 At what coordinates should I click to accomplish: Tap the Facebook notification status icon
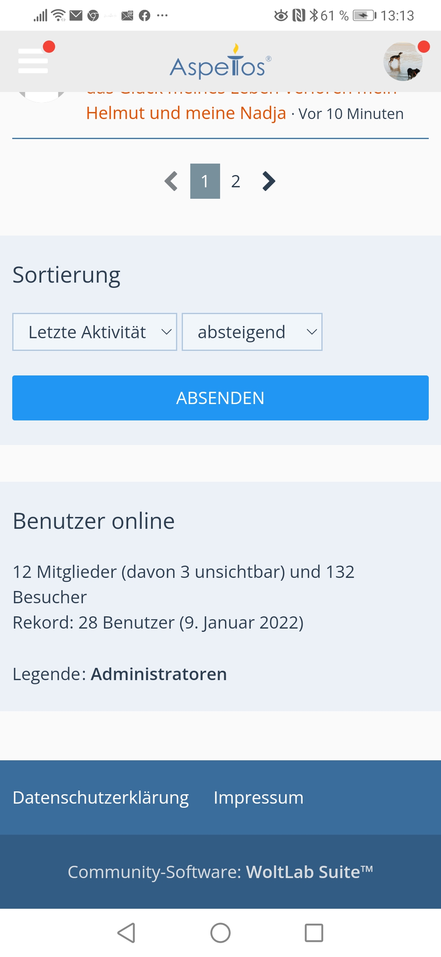[145, 16]
